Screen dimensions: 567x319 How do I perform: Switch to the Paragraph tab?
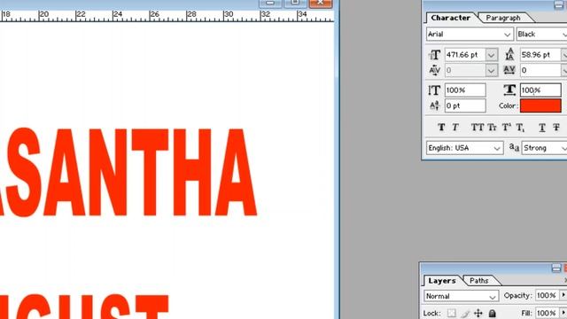tap(503, 18)
